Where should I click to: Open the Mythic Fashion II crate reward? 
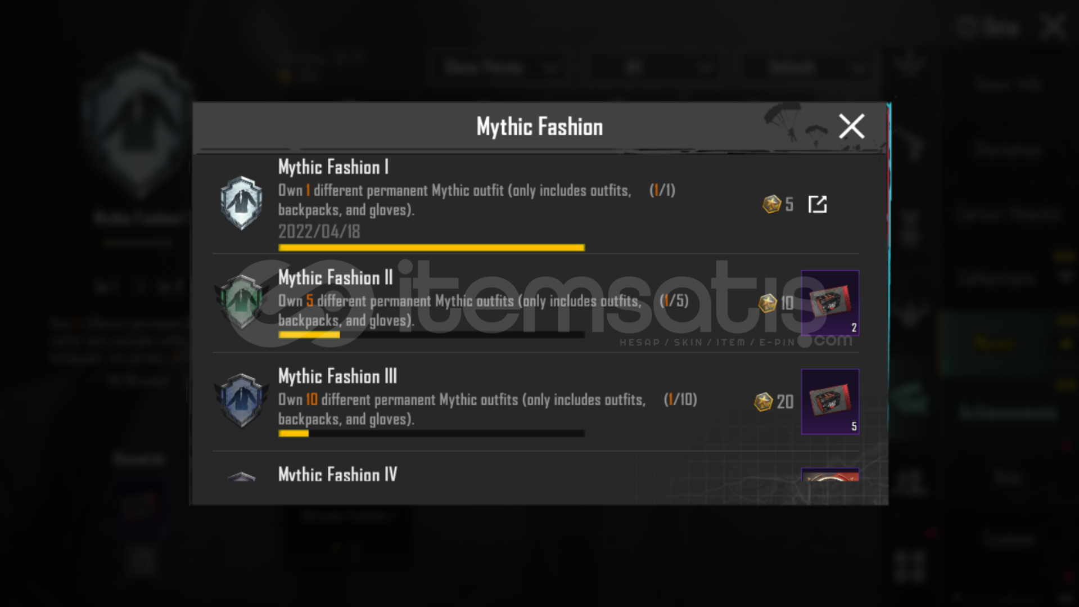(830, 303)
